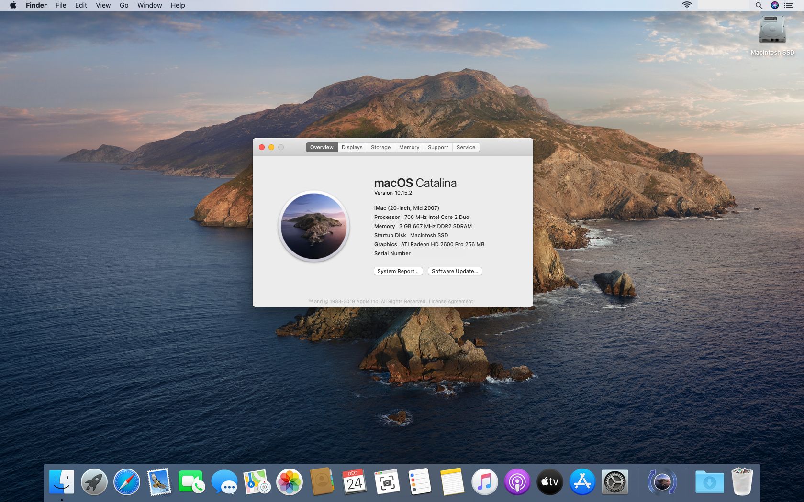Screen dimensions: 804x502
Task: Open the Go menu
Action: click(x=124, y=5)
